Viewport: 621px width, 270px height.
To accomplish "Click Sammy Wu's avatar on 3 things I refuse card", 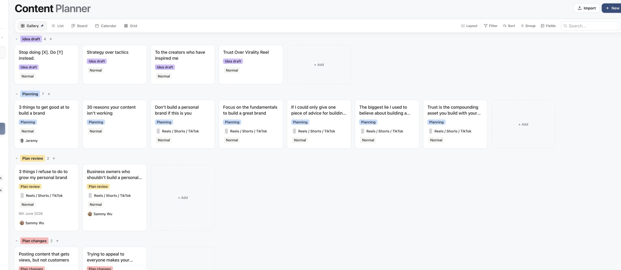I will click(22, 223).
